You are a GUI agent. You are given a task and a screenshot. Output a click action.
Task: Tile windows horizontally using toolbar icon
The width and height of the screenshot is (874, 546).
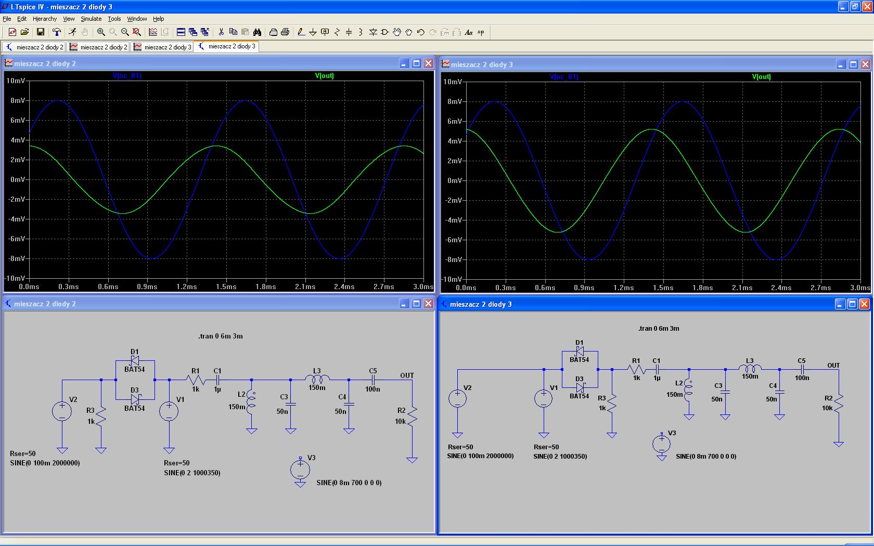click(181, 32)
